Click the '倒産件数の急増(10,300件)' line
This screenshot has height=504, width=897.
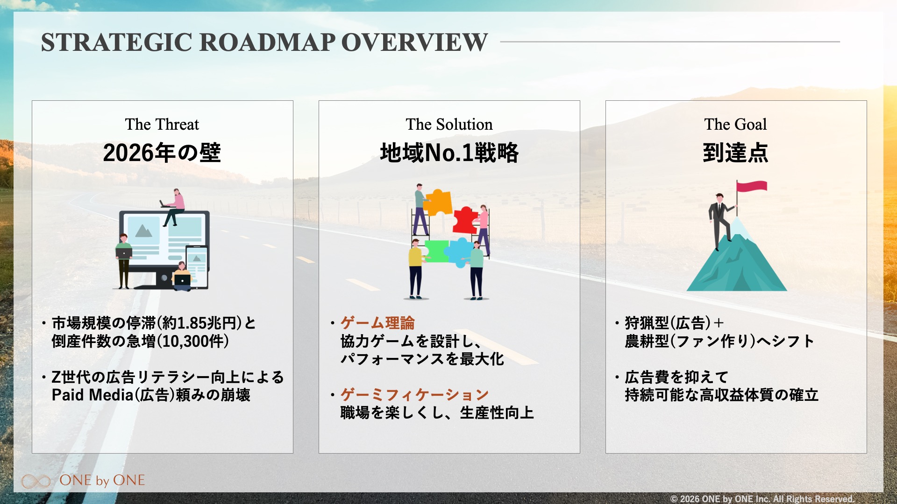click(140, 341)
